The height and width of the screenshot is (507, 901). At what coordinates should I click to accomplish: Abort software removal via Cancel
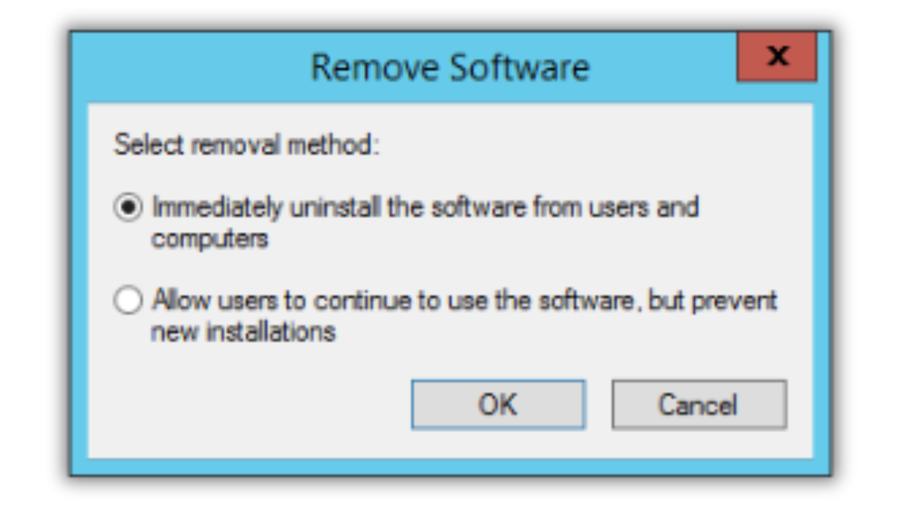coord(699,405)
